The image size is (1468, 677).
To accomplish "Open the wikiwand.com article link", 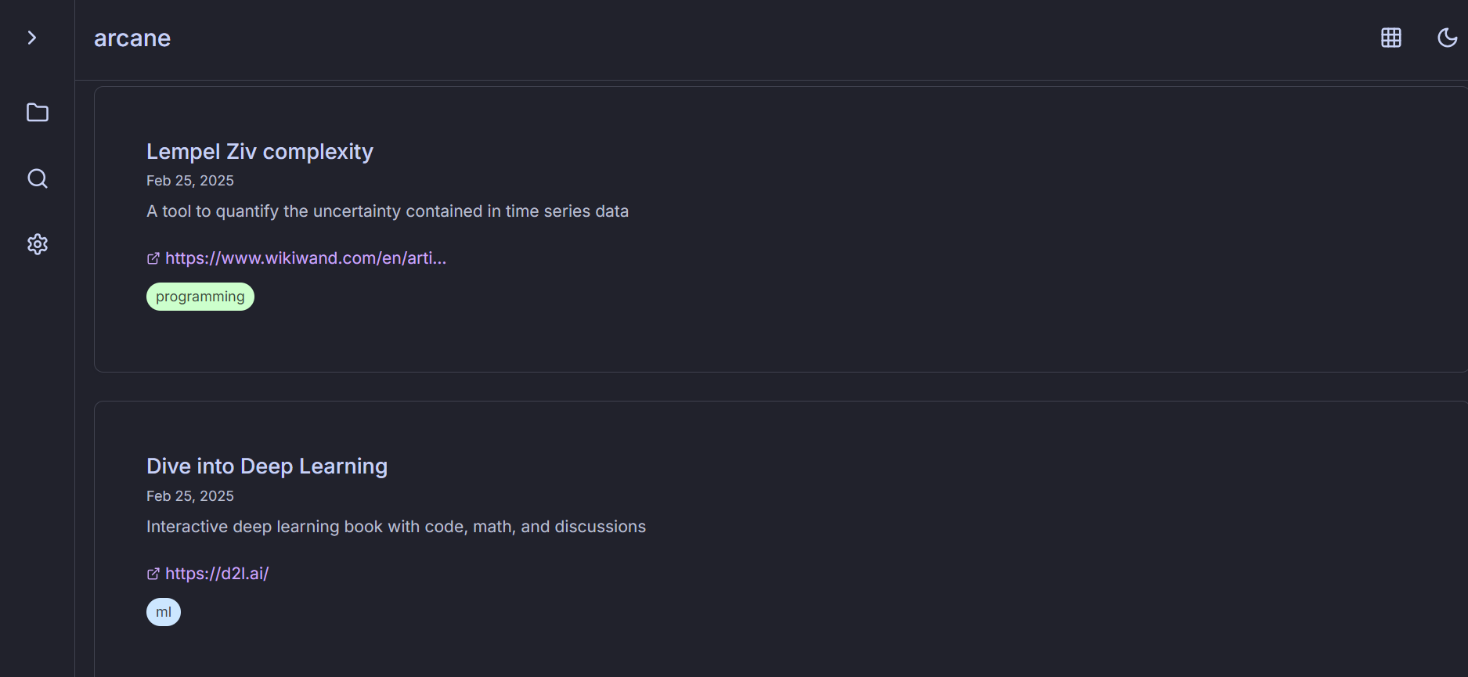I will click(x=305, y=258).
